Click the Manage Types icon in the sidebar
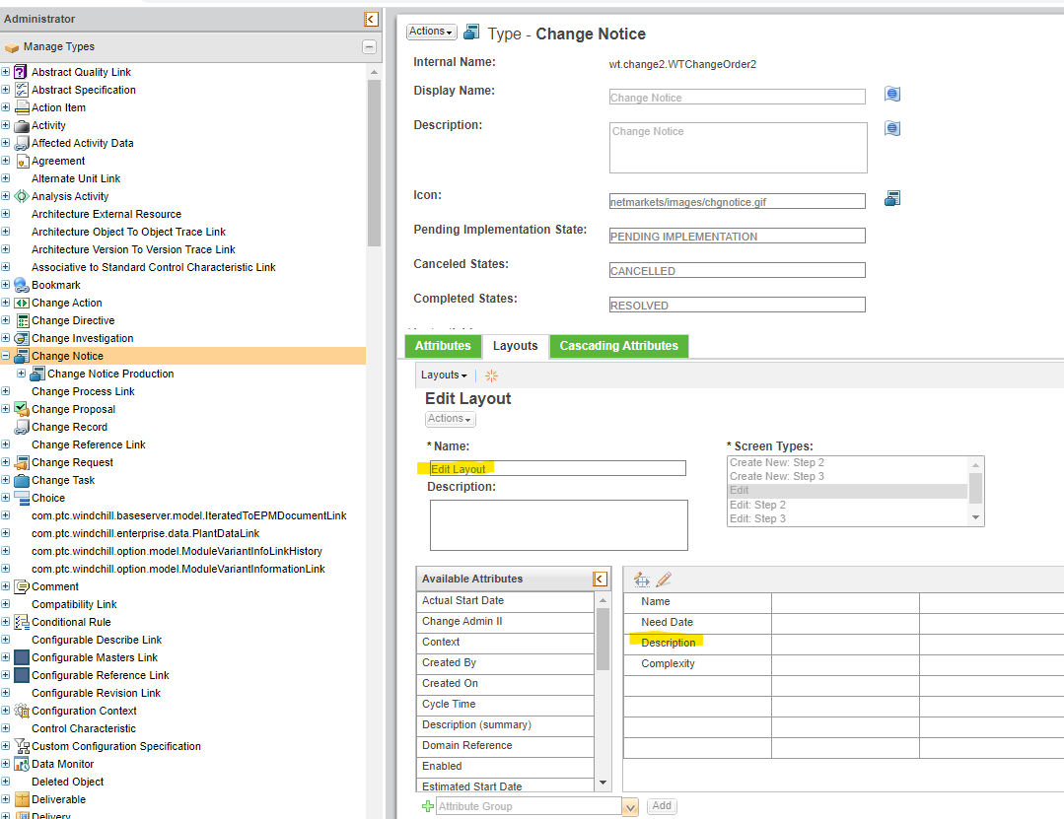 [x=13, y=46]
